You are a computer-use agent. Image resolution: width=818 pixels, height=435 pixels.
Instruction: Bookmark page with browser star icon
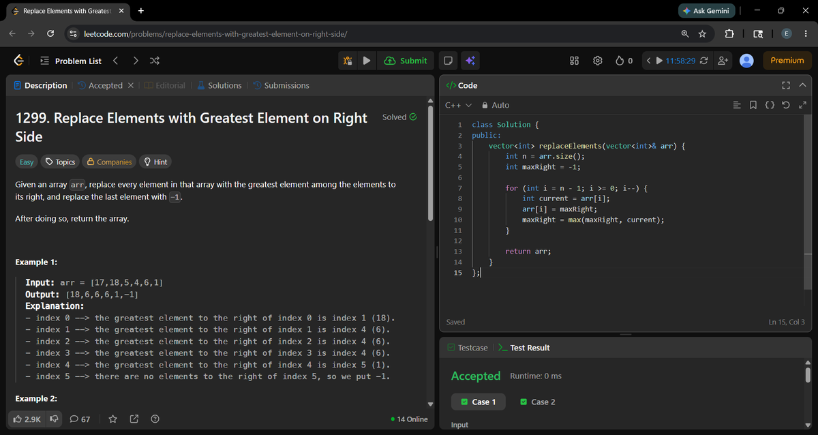(702, 33)
